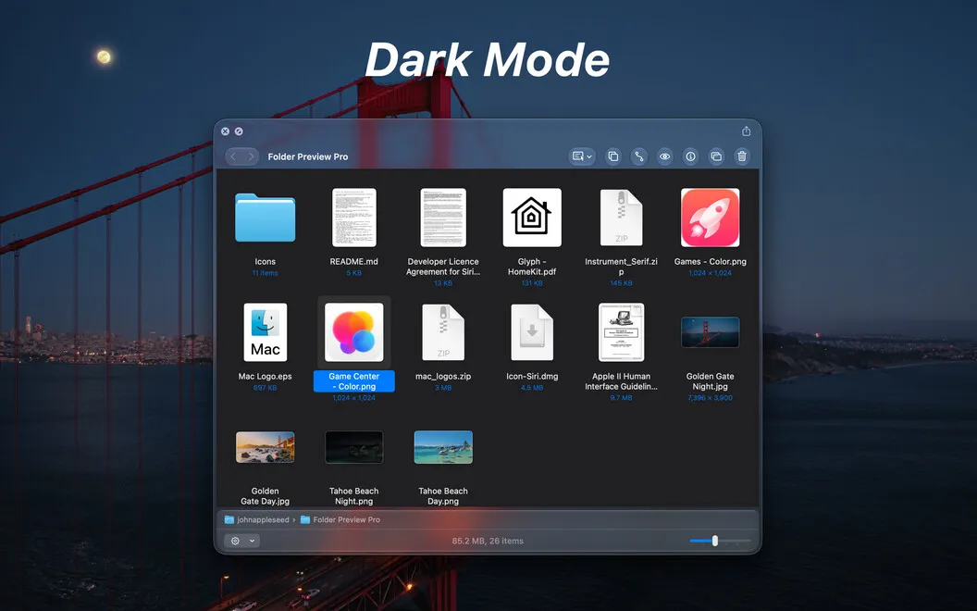
Task: Select the Instrument_Serif.zip archive
Action: pos(621,218)
